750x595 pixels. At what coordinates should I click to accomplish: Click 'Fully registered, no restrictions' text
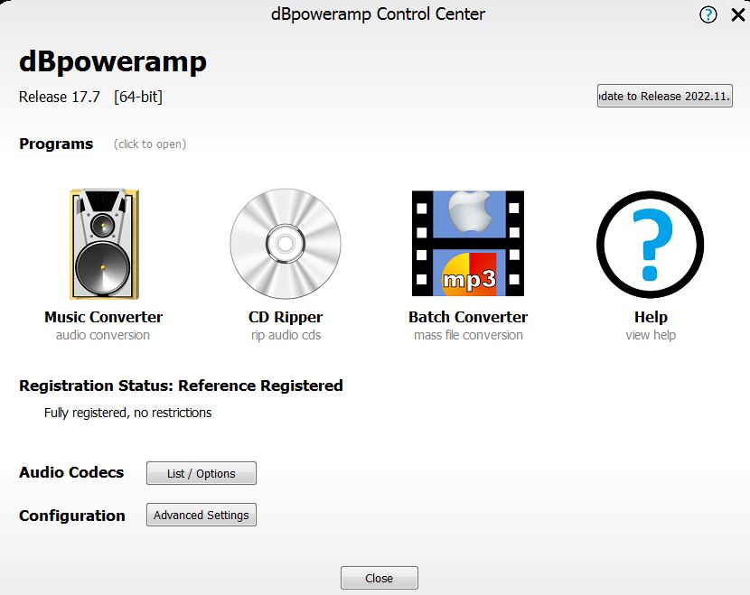point(127,413)
